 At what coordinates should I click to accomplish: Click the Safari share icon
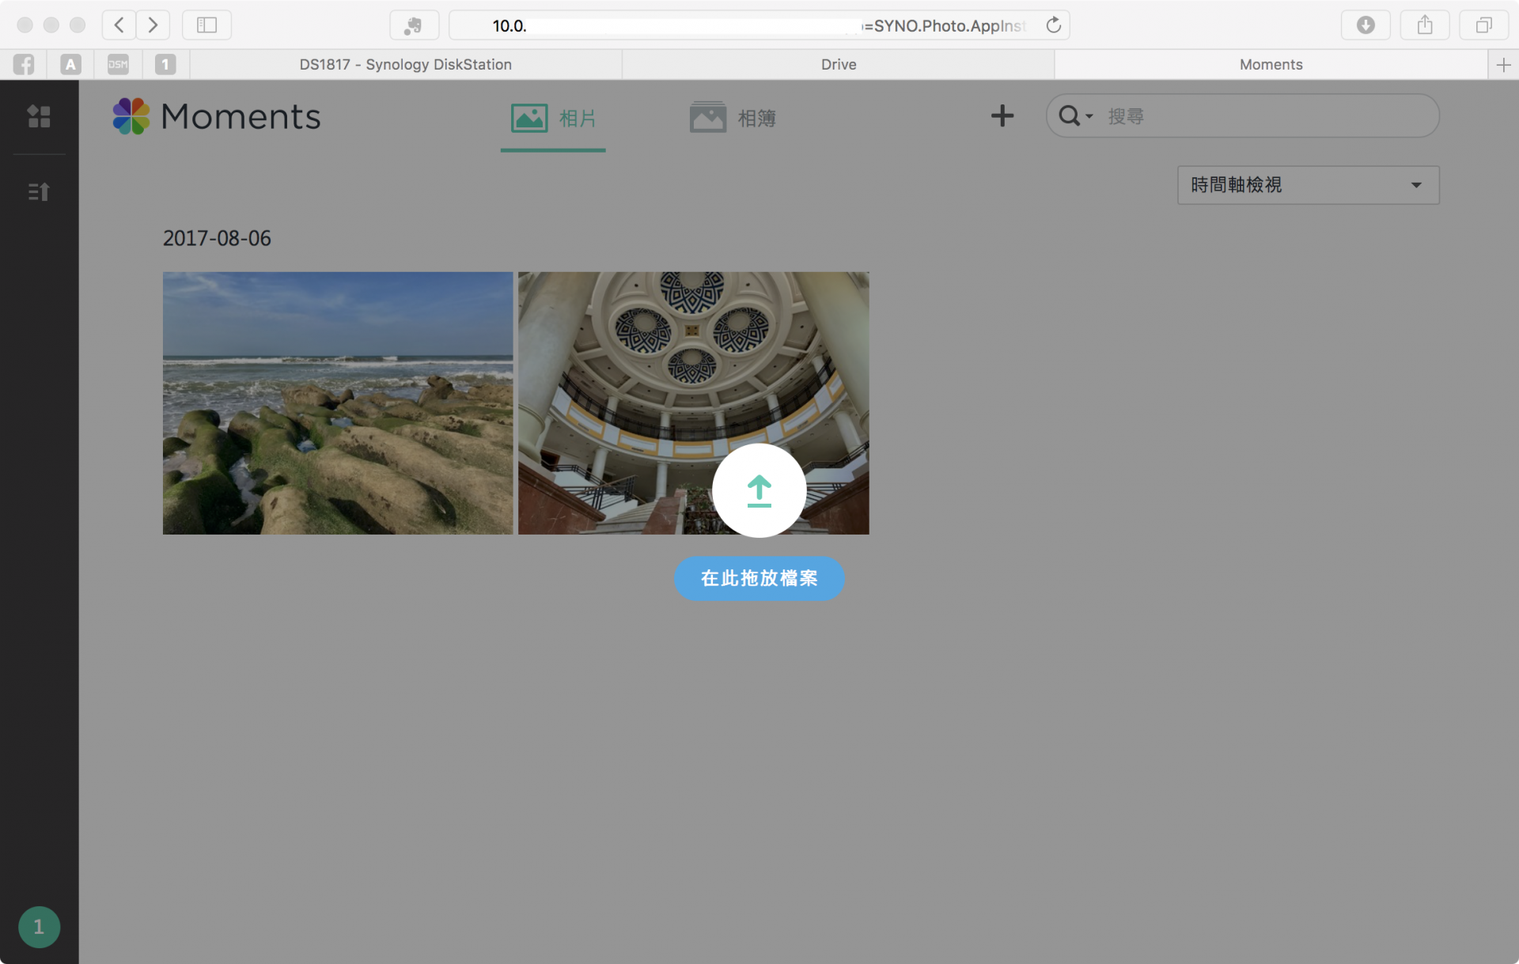point(1424,25)
